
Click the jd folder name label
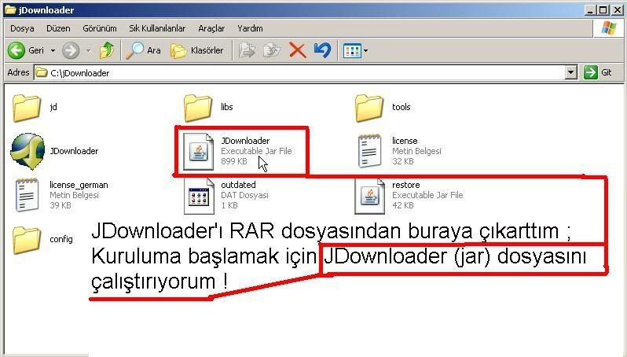pyautogui.click(x=53, y=107)
